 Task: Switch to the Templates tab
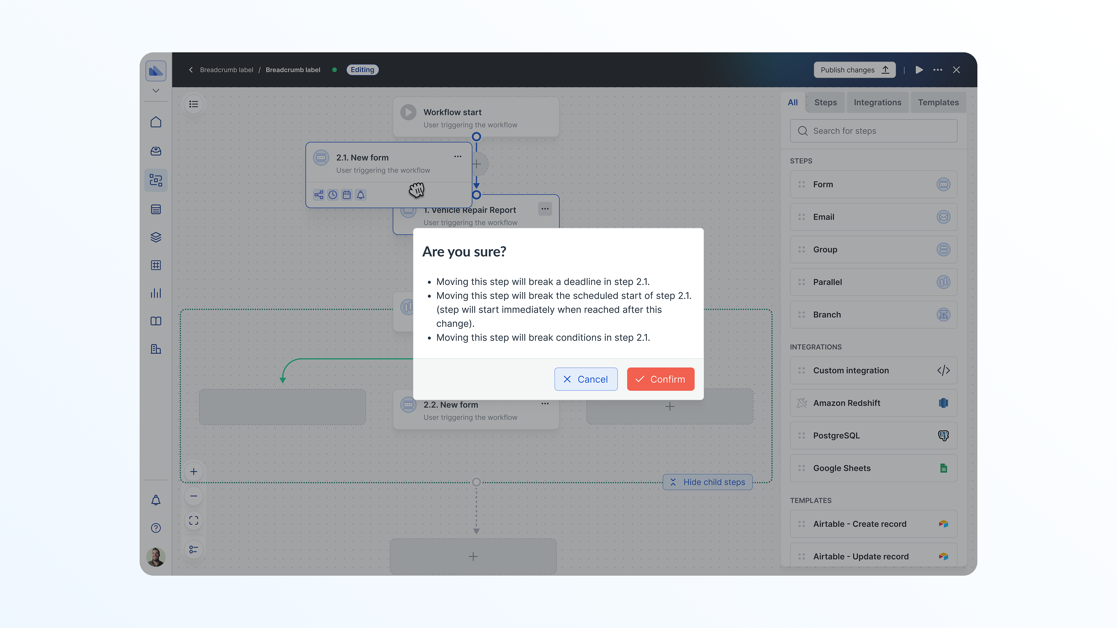click(x=938, y=102)
